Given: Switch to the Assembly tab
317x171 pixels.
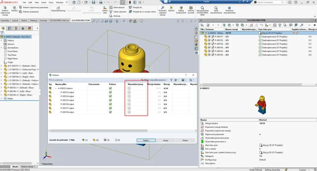Looking at the screenshot, I should click(x=5, y=20).
